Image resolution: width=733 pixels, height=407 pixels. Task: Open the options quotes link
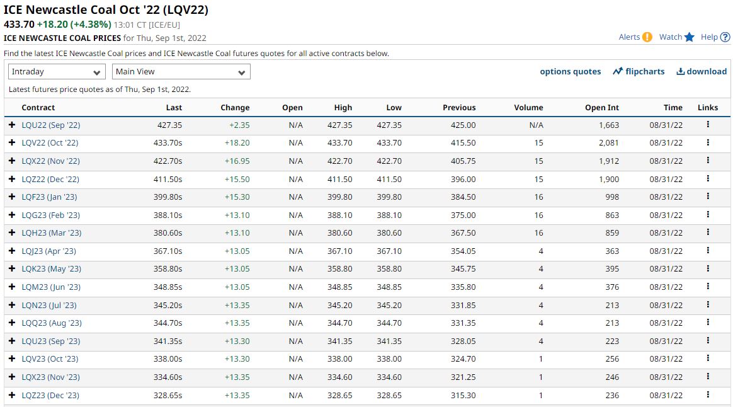point(570,71)
